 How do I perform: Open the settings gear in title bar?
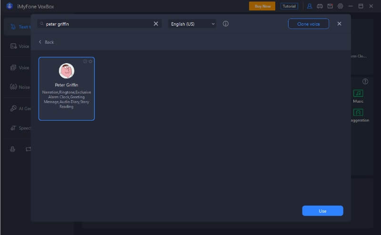pos(340,6)
